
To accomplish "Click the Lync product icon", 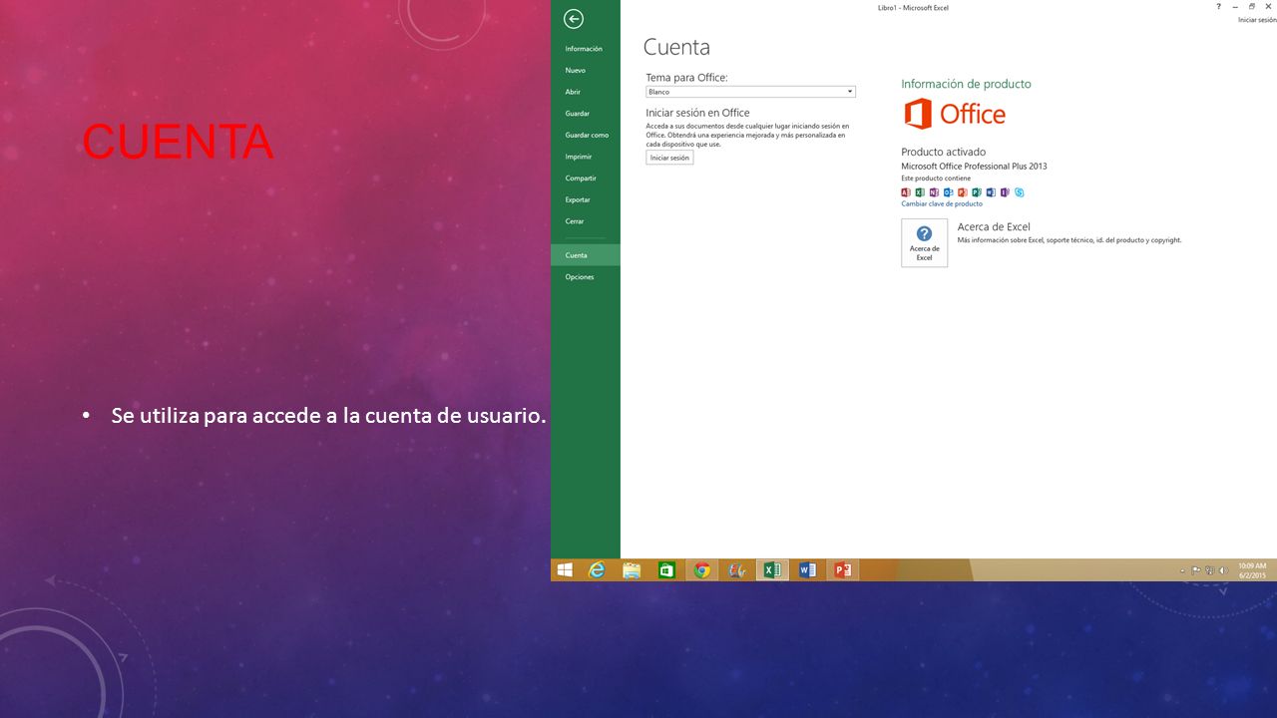I will [1019, 192].
